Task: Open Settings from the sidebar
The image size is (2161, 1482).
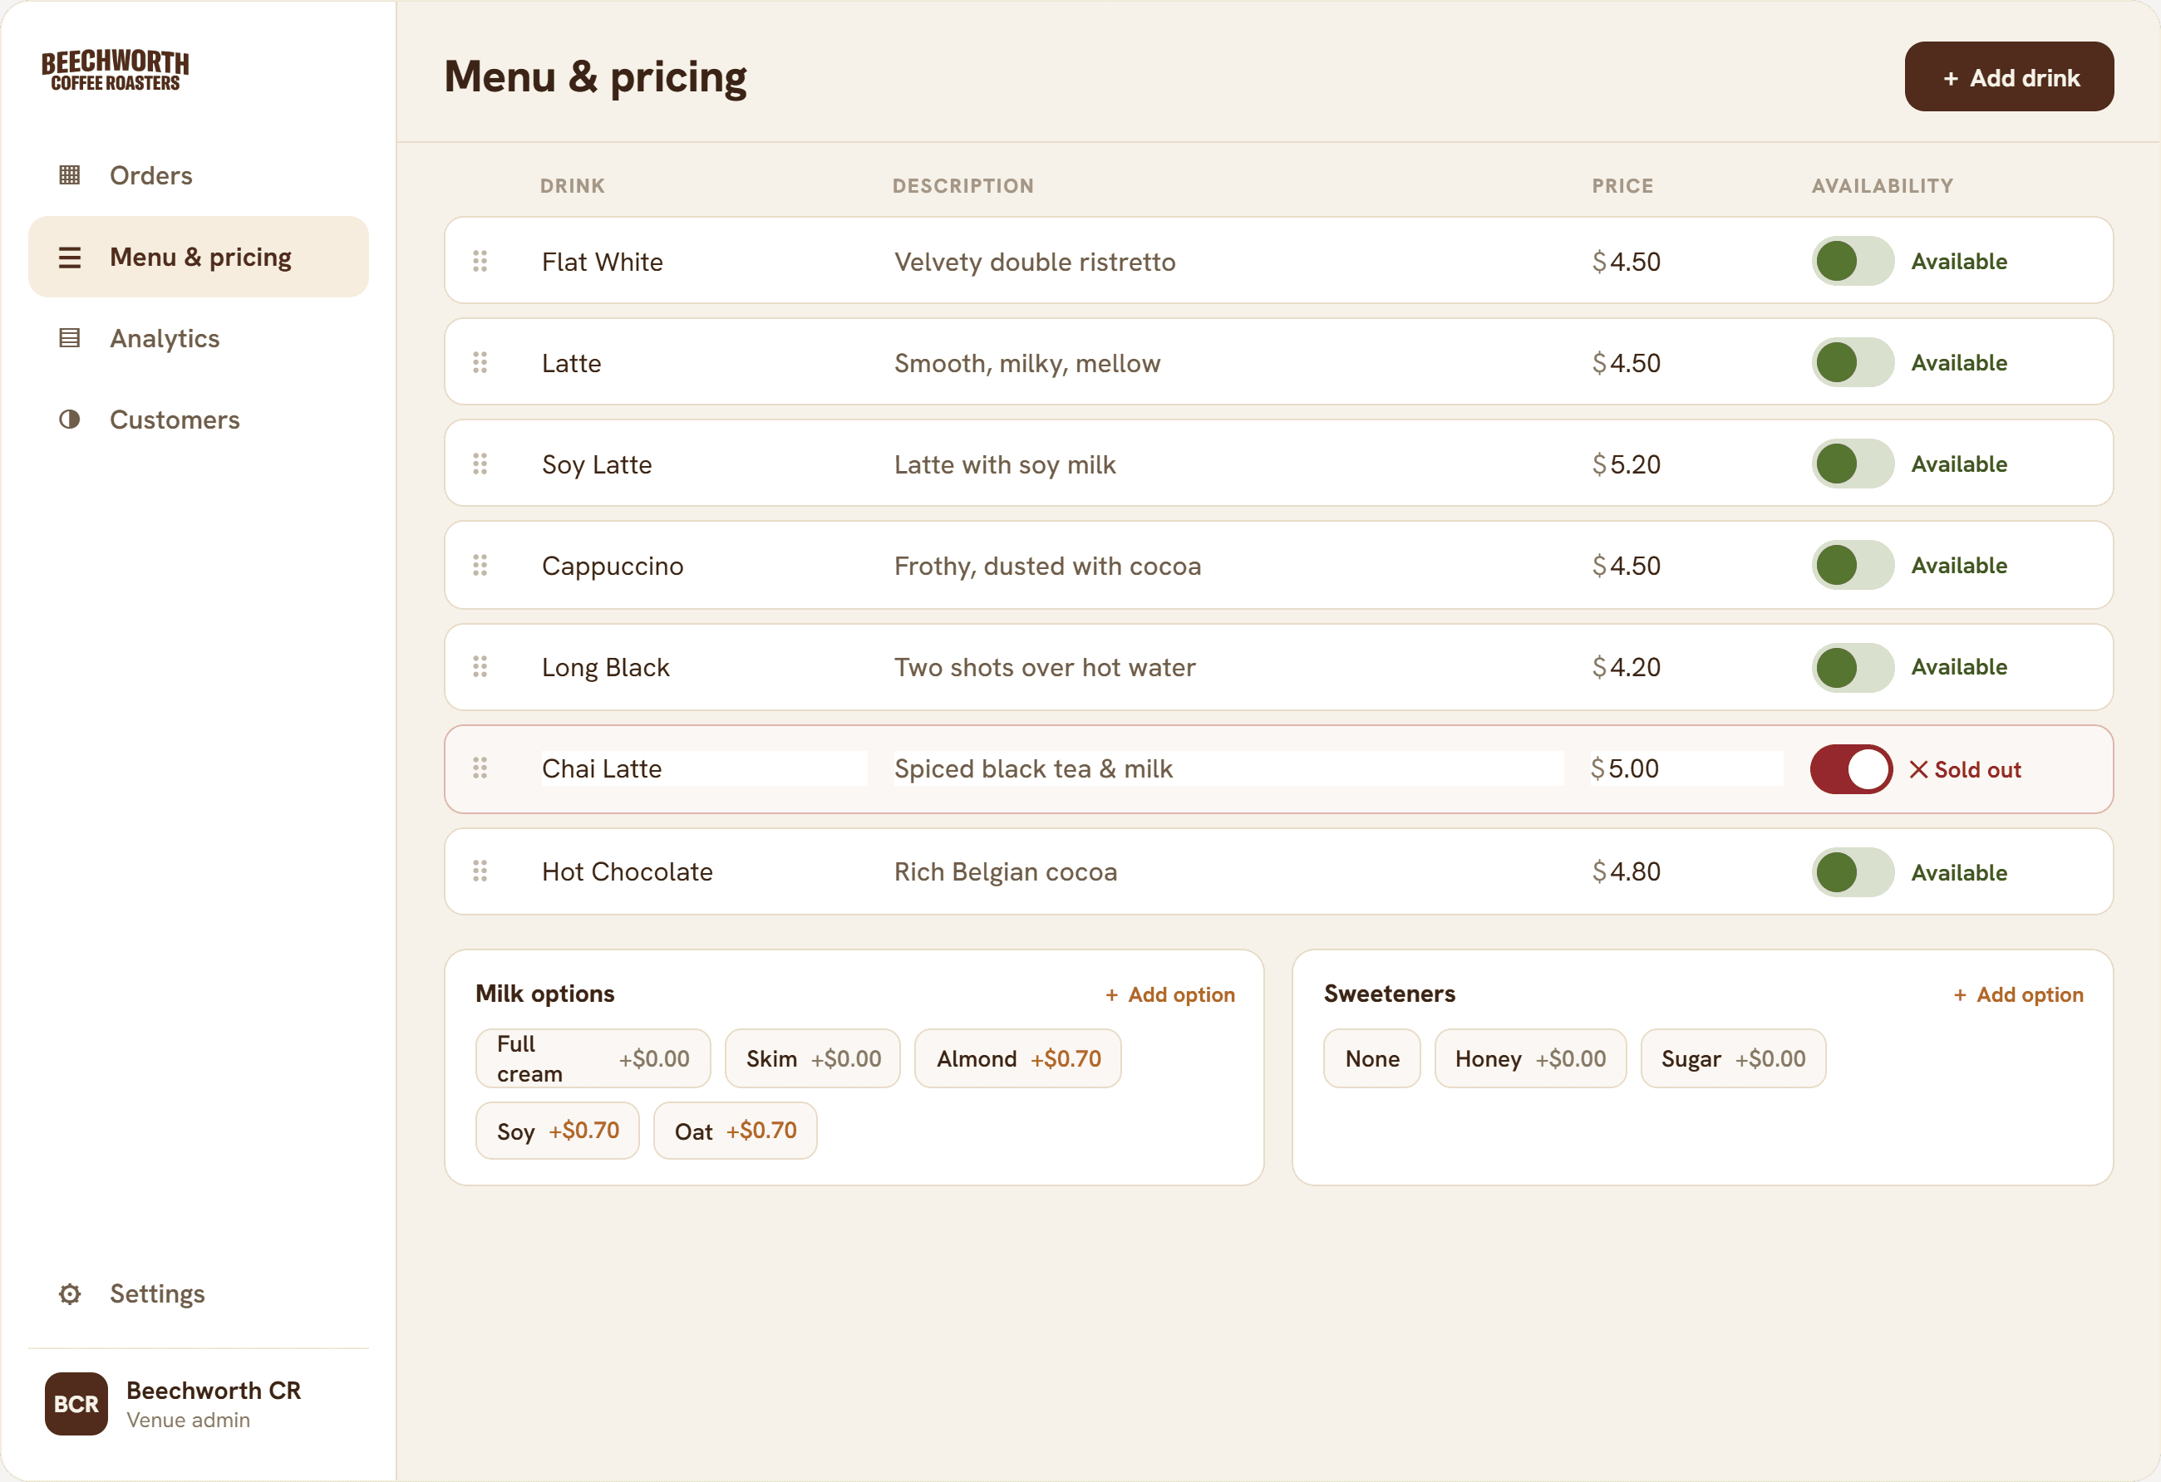Action: pyautogui.click(x=198, y=1293)
